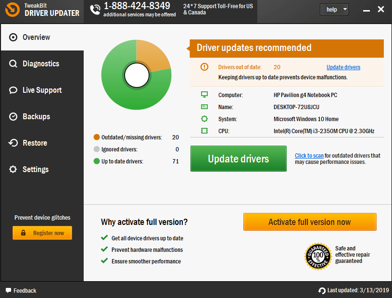Click Safe and effective repair guaranteed text
Image resolution: width=392 pixels, height=298 pixels.
(x=353, y=255)
